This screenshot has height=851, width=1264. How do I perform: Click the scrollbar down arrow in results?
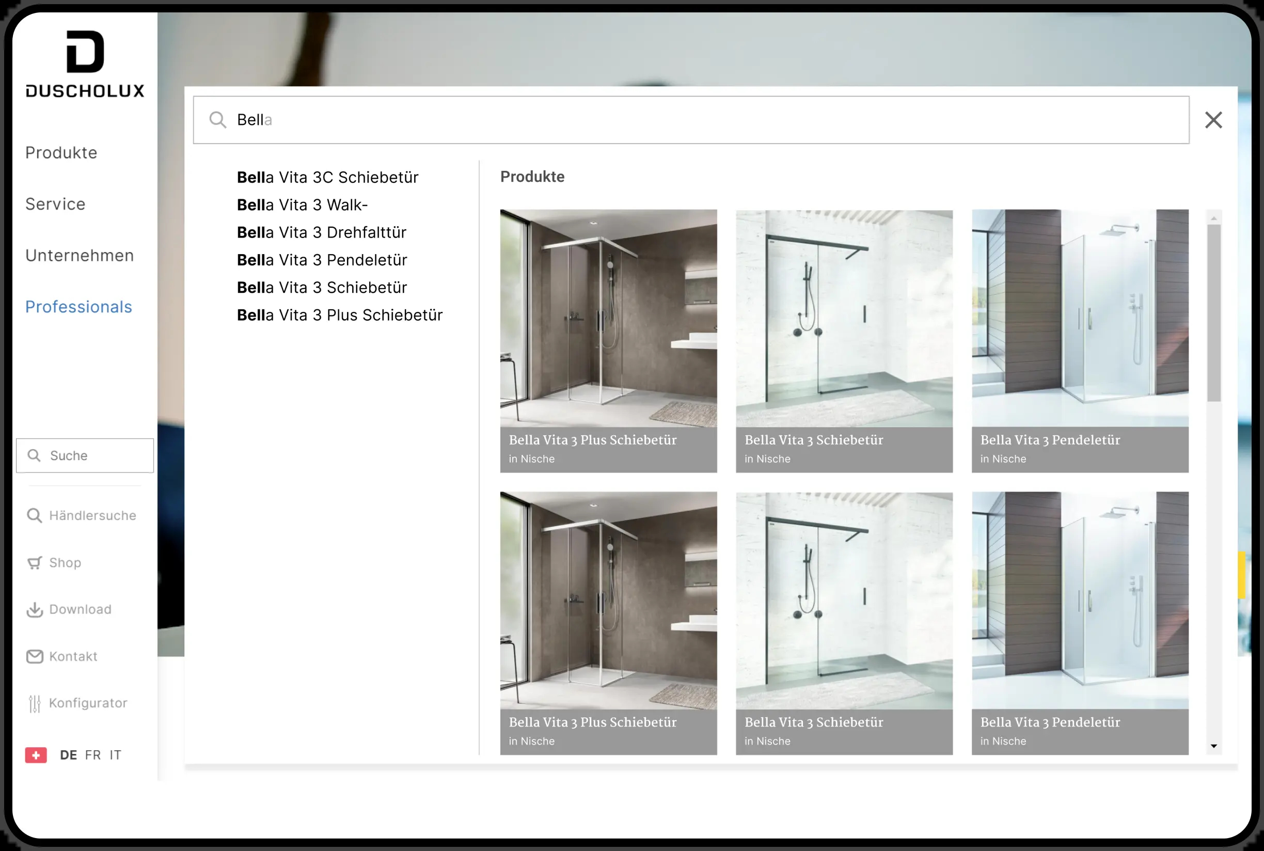point(1214,746)
